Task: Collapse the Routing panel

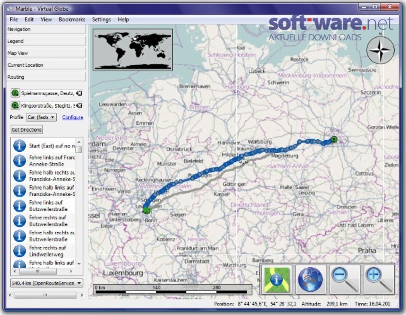Action: [46, 77]
